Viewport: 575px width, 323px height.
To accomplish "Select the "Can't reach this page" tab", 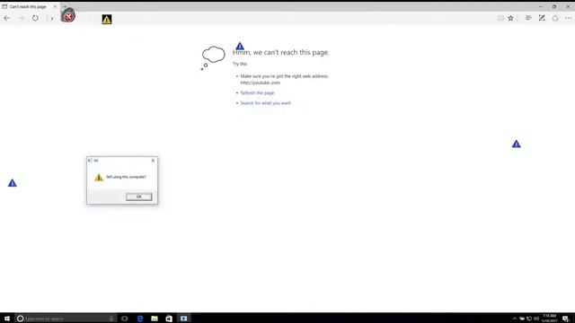I will pyautogui.click(x=28, y=6).
